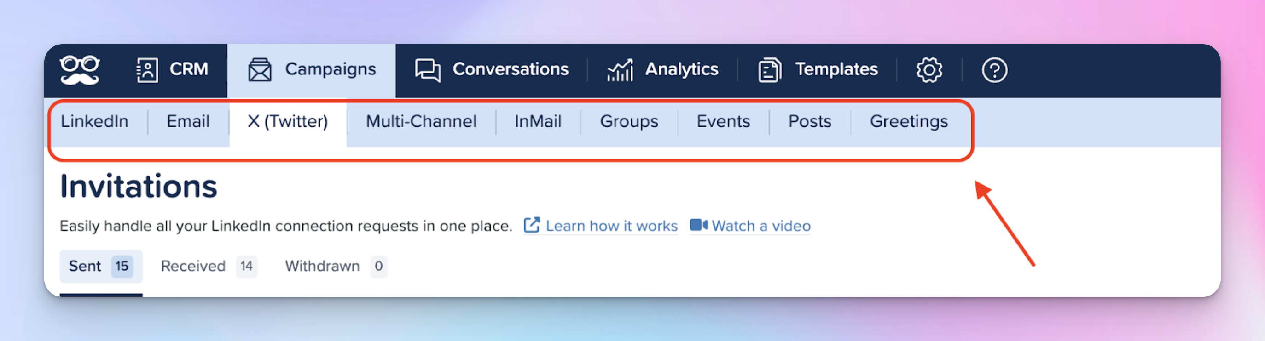Click the Analytics bar-chart icon
Image resolution: width=1265 pixels, height=341 pixels.
(620, 70)
